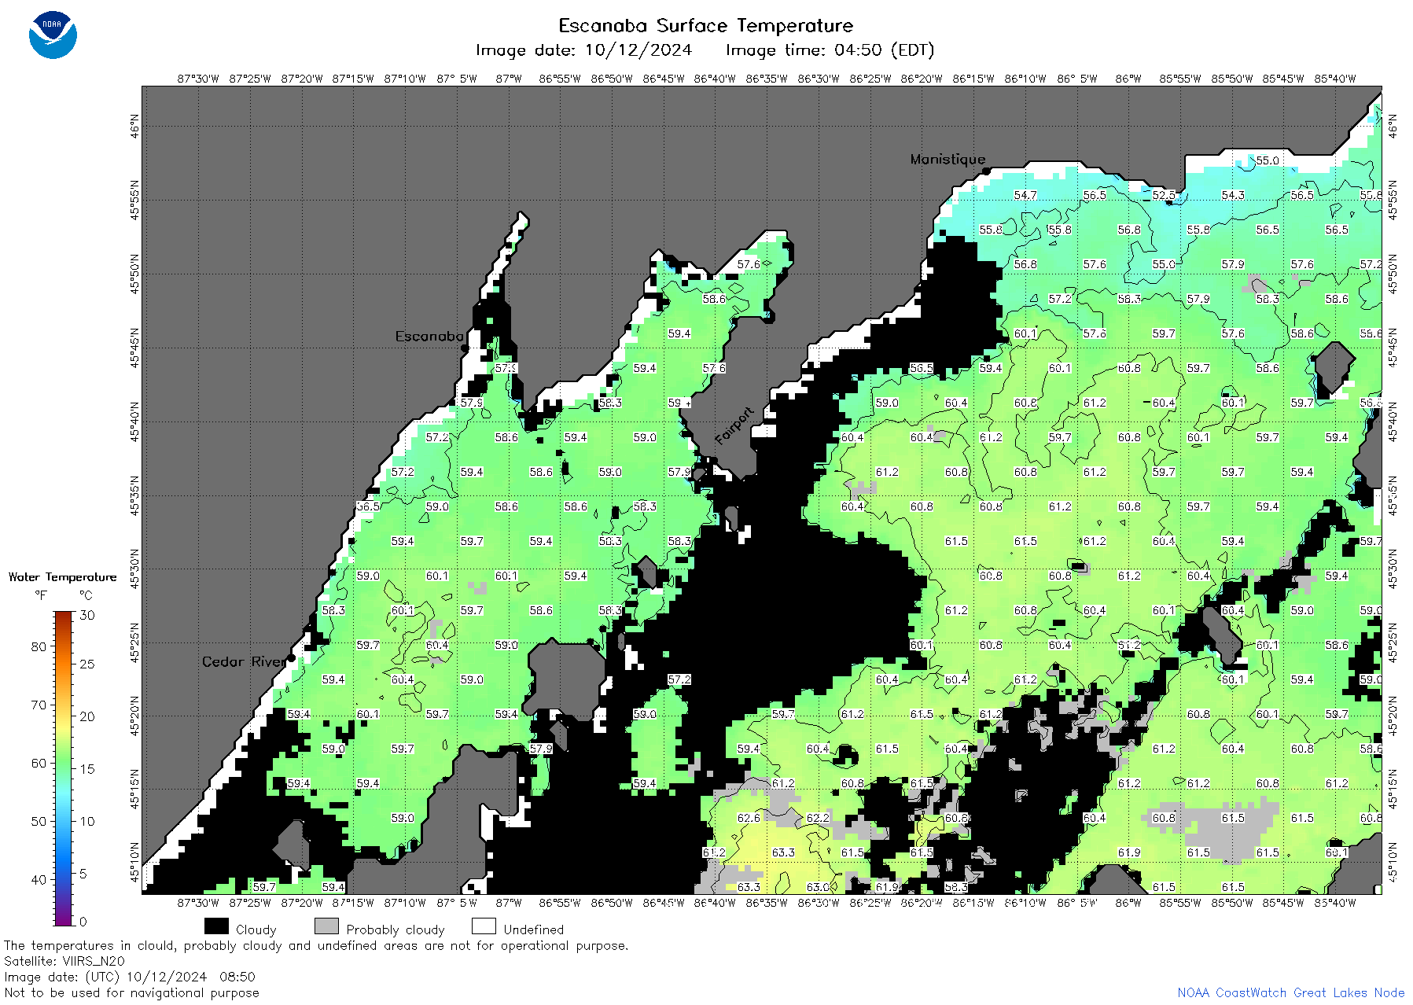Screen dimensions: 1413x1005
Task: Click the Cedar River place label
Action: (x=244, y=661)
